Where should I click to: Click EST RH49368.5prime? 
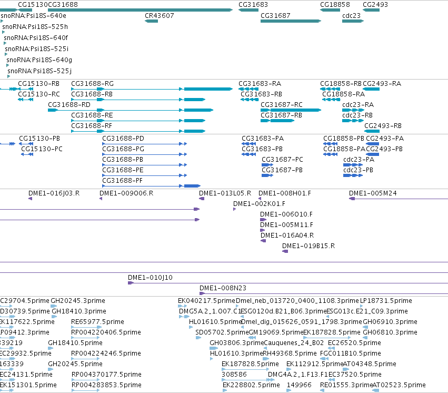coord(266,359)
